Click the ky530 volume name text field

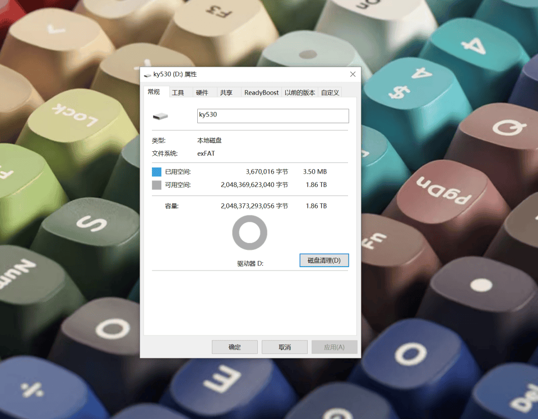[x=273, y=116]
